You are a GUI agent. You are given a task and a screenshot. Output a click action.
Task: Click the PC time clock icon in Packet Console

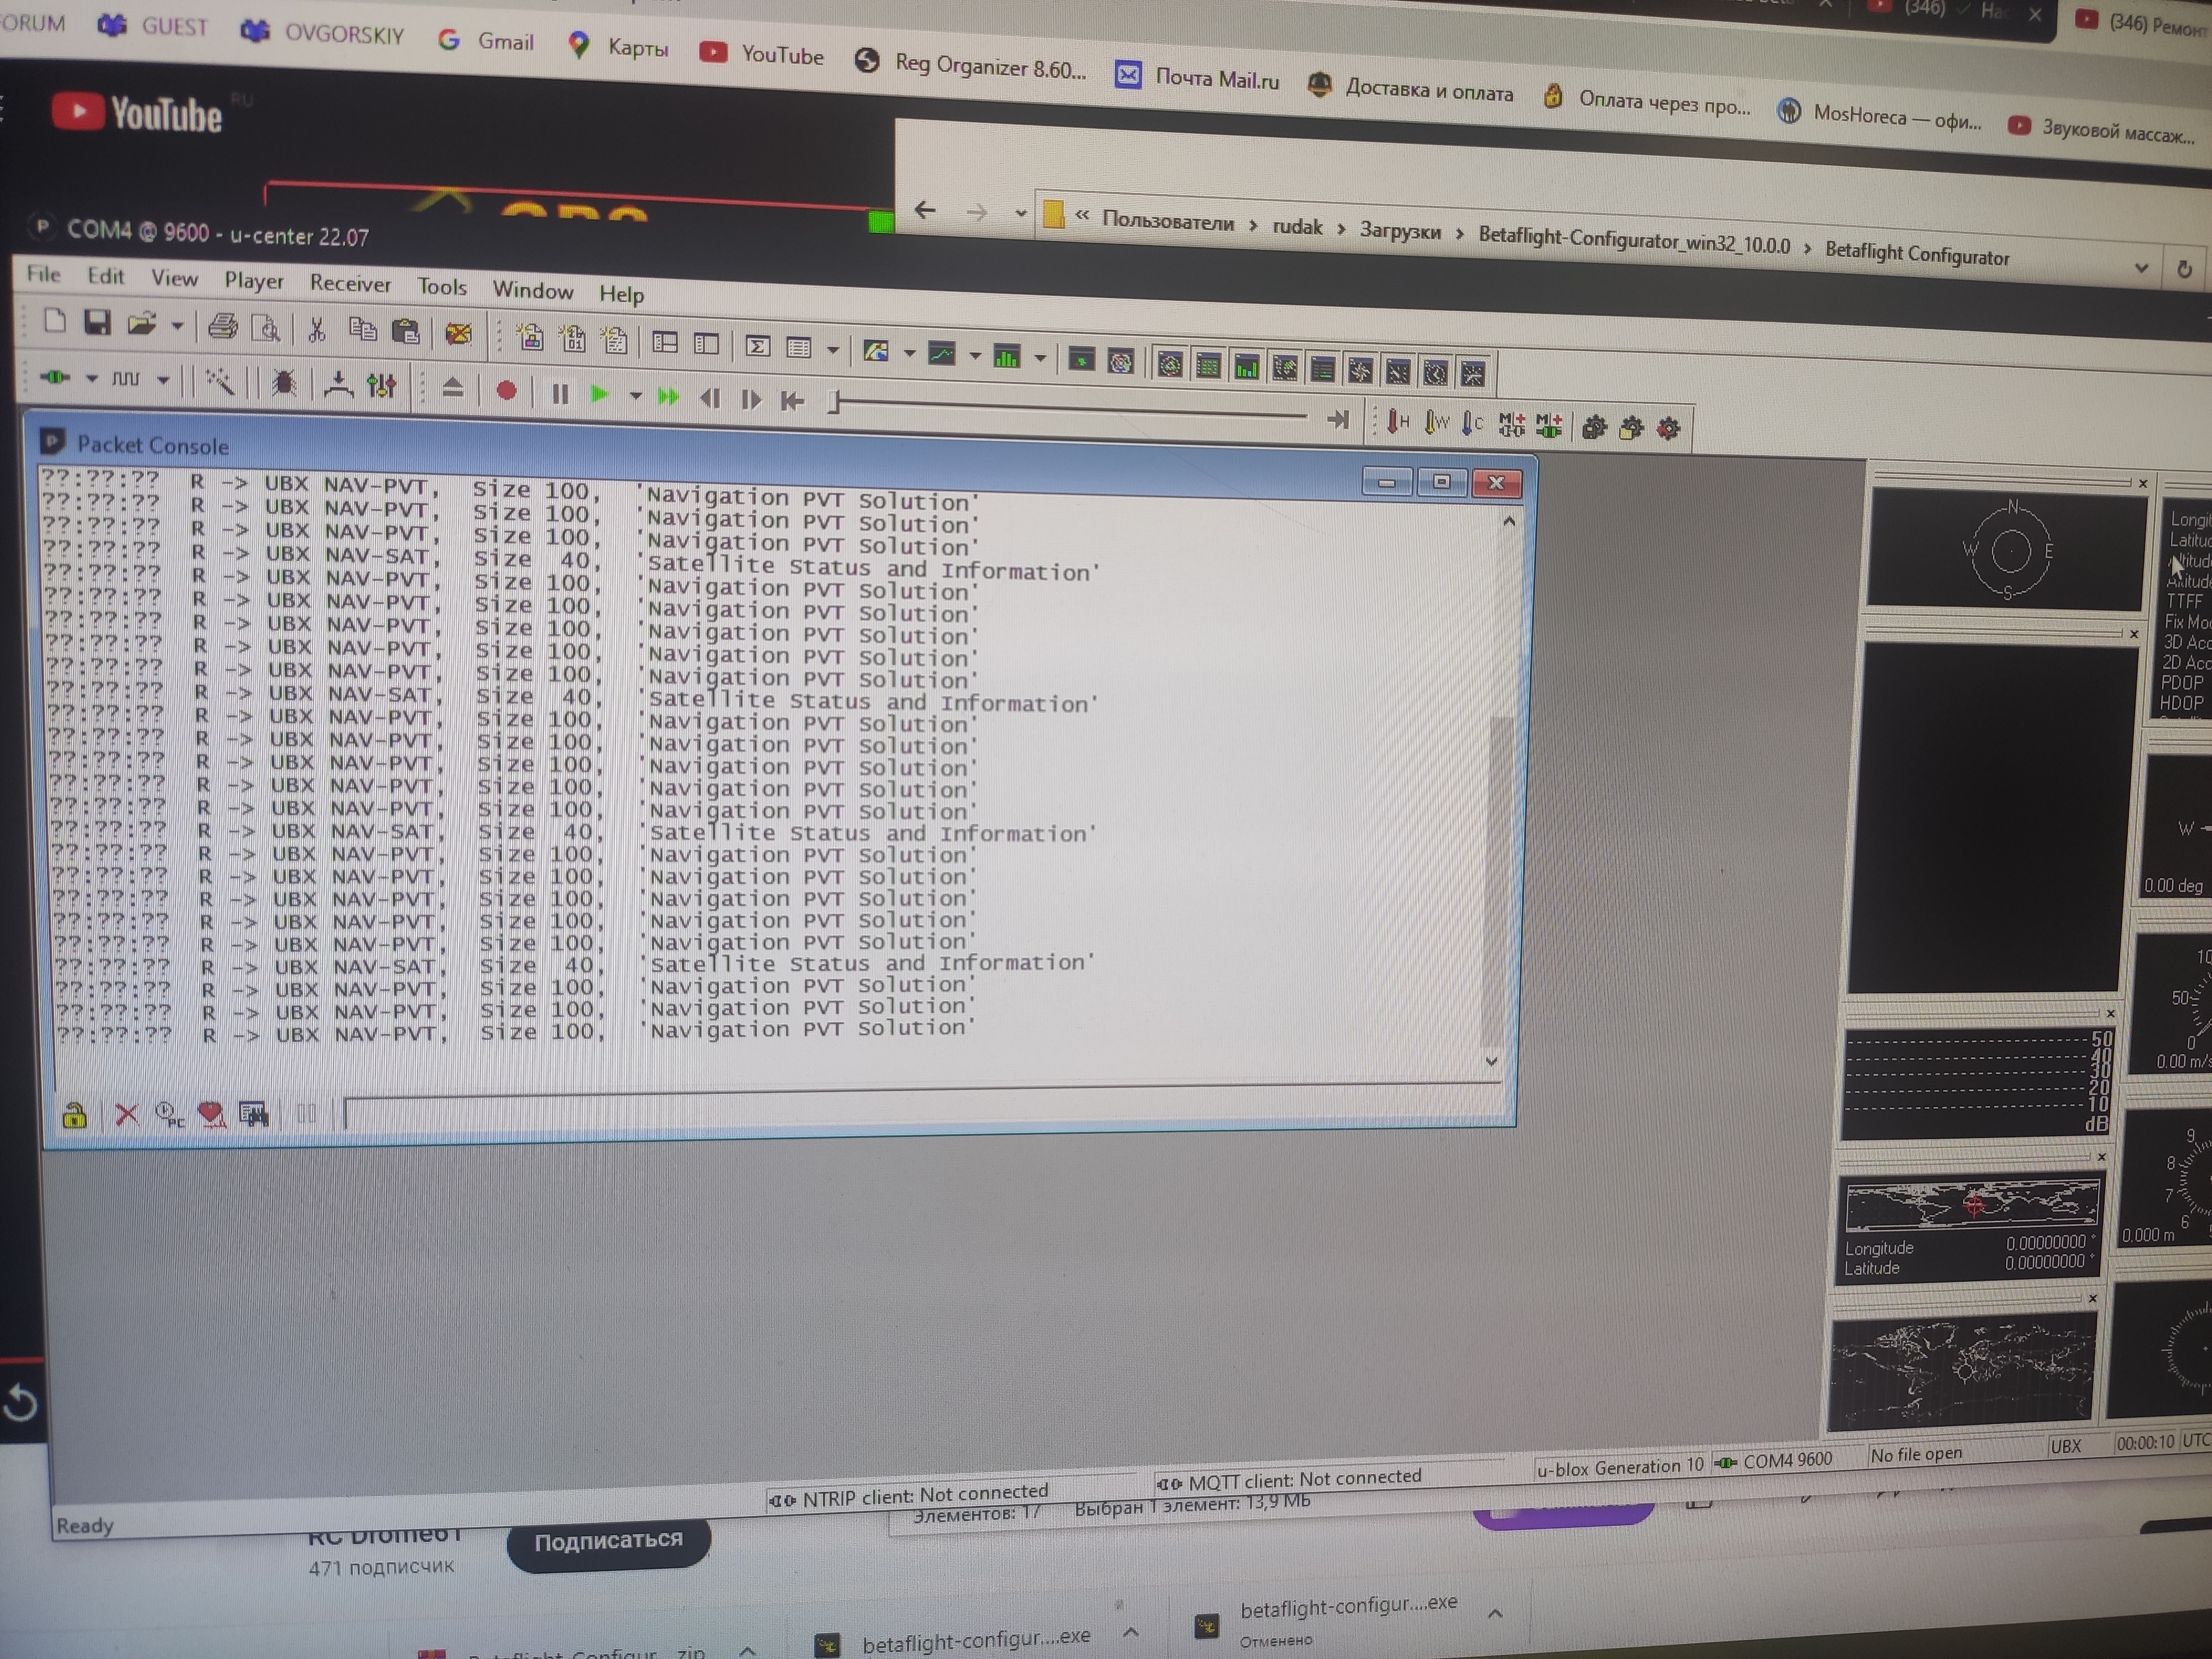tap(169, 1114)
